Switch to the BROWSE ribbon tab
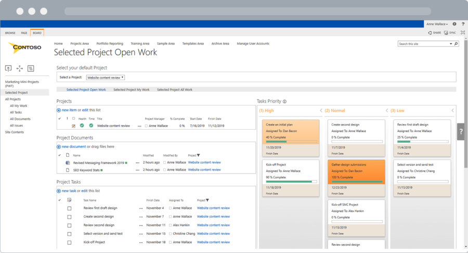 click(10, 33)
